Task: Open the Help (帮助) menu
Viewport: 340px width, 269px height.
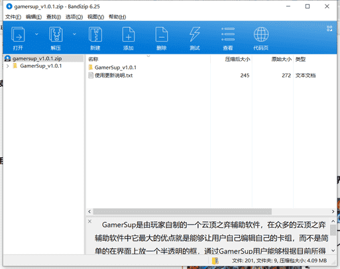Action: click(x=117, y=17)
